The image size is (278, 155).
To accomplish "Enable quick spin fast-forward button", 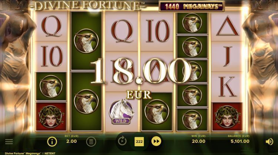I will pos(156,141).
